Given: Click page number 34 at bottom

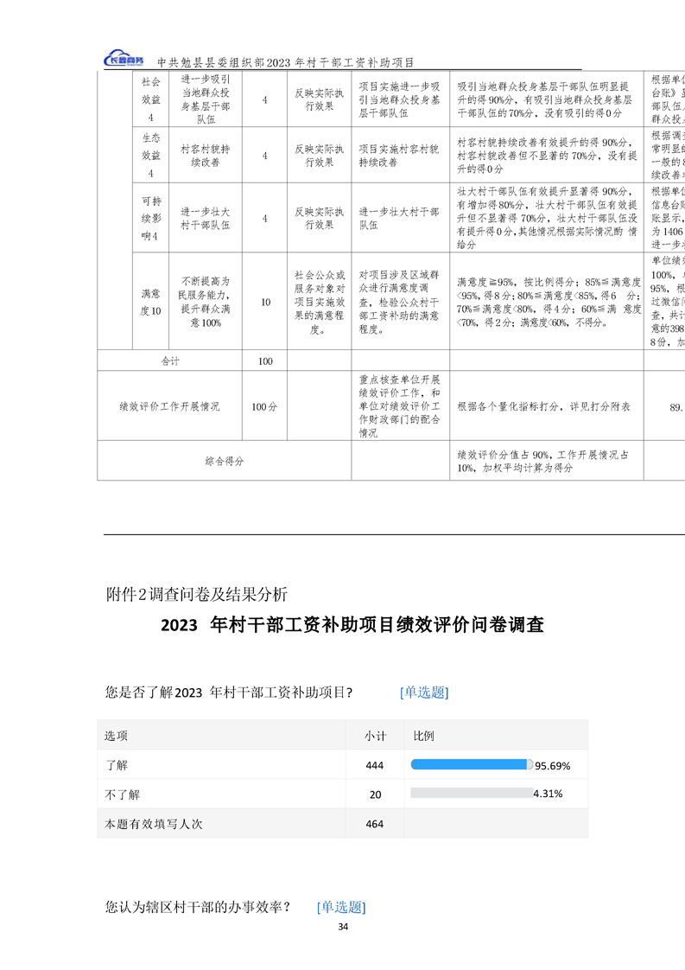Looking at the screenshot, I should click(x=343, y=927).
